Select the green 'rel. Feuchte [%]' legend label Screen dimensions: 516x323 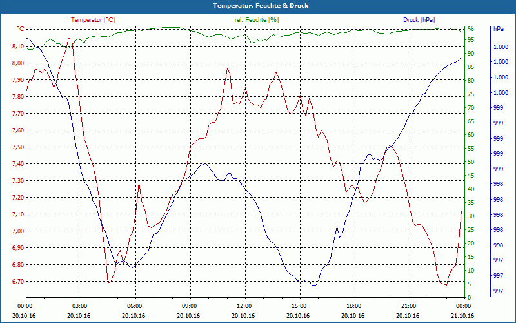click(x=257, y=20)
